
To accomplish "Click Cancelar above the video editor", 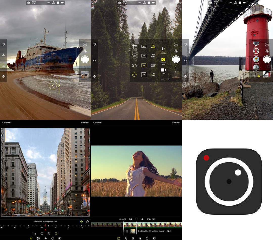I will coord(97,123).
